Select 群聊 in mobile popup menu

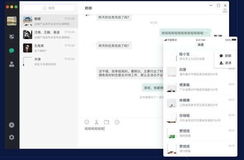tap(225, 56)
